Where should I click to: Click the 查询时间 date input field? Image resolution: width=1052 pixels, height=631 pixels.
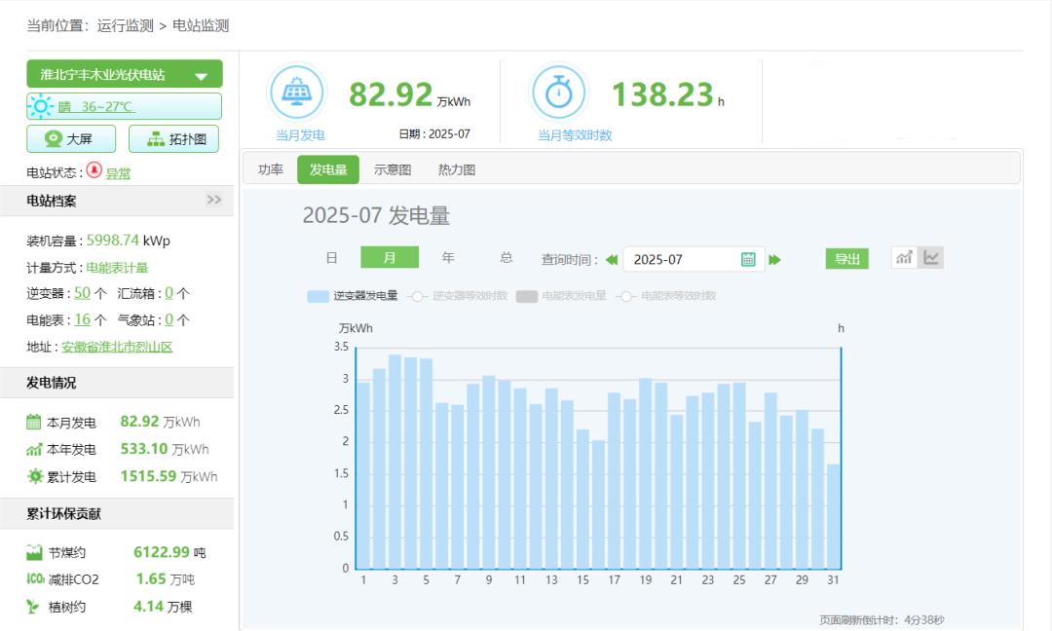tap(682, 259)
